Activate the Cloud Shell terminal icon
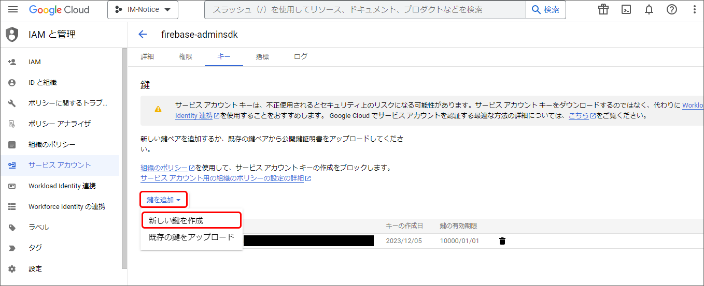The width and height of the screenshot is (704, 286). (x=626, y=9)
